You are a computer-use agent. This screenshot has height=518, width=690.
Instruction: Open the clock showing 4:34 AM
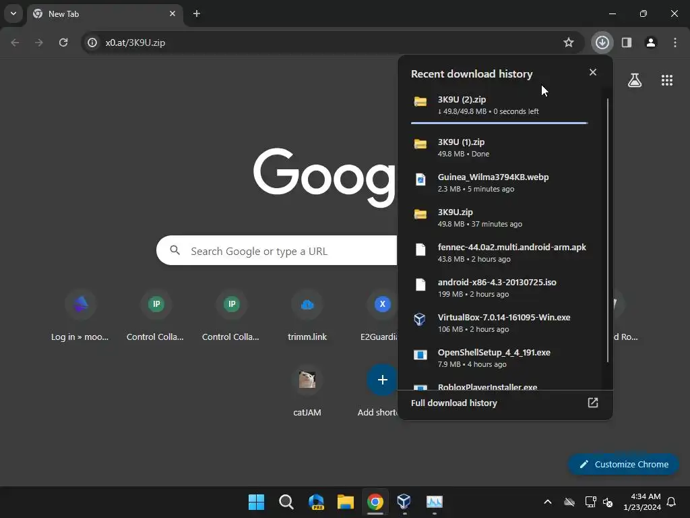(642, 502)
